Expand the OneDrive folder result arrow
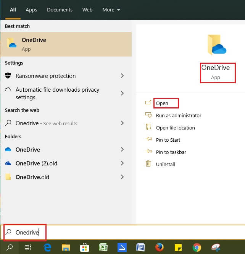 pos(122,149)
